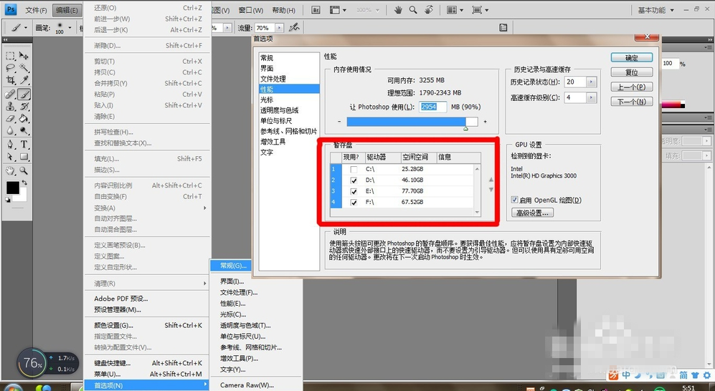
Task: Select the Zoom tool in the toolbox
Action: 24,170
